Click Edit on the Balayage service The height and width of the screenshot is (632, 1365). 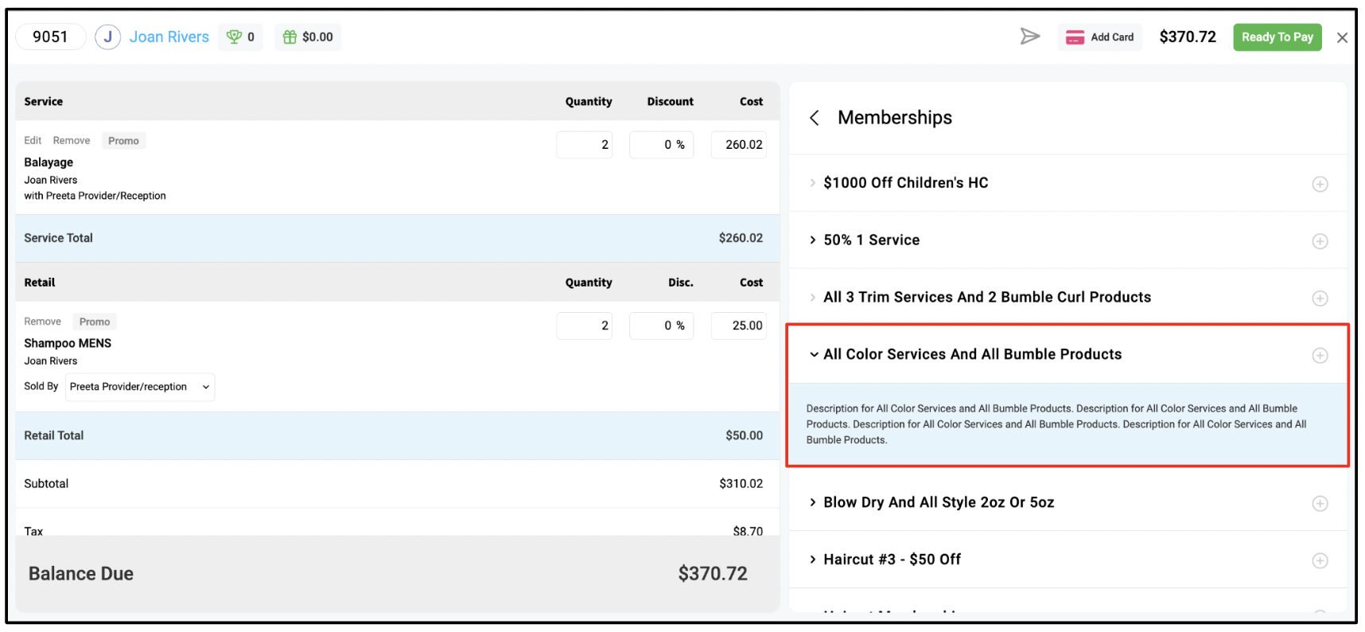tap(33, 141)
